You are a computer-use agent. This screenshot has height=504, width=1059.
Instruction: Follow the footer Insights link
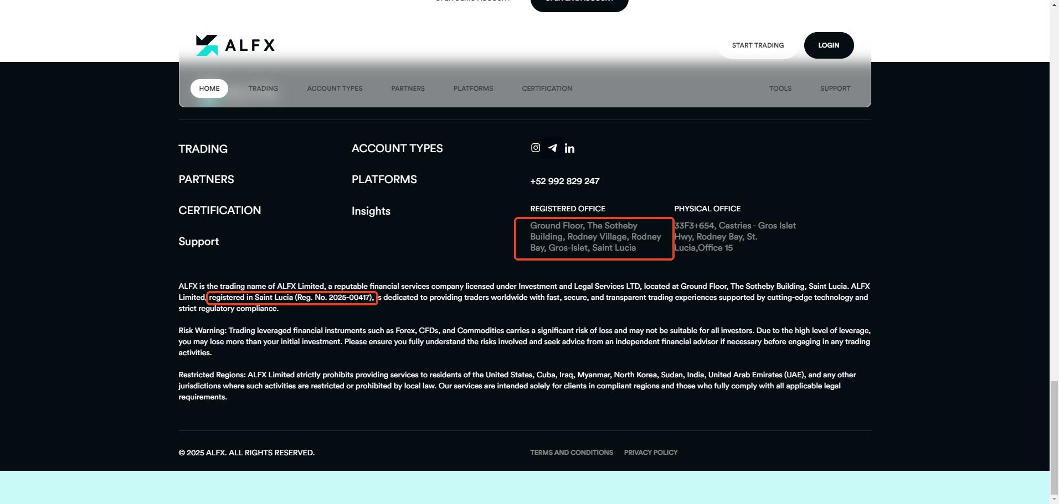pos(371,211)
